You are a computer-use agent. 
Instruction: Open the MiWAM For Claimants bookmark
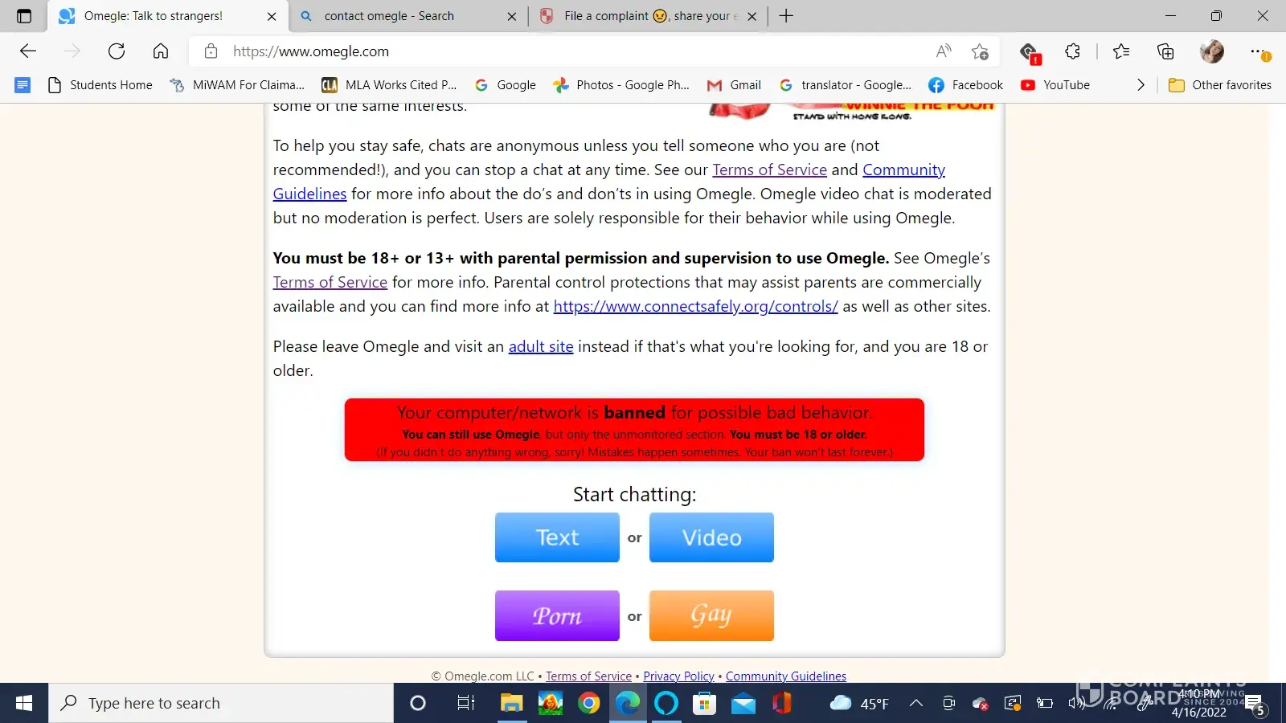[x=238, y=85]
